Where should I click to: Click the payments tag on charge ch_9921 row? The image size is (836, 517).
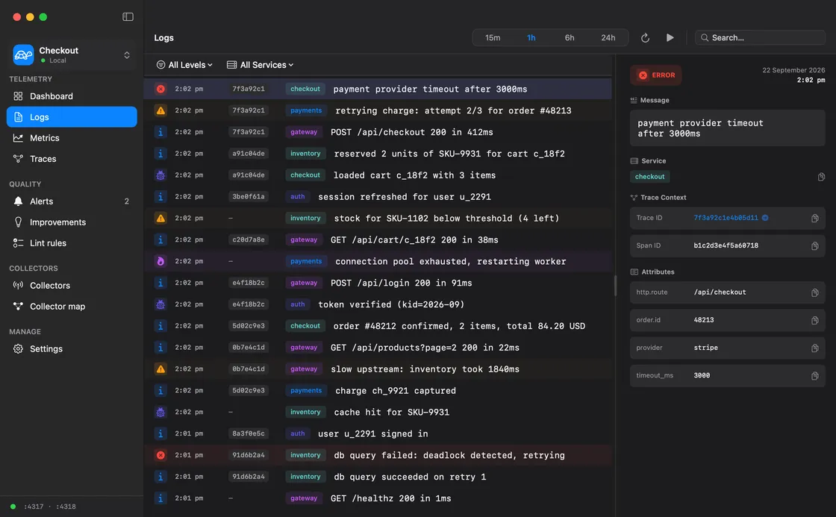point(306,391)
